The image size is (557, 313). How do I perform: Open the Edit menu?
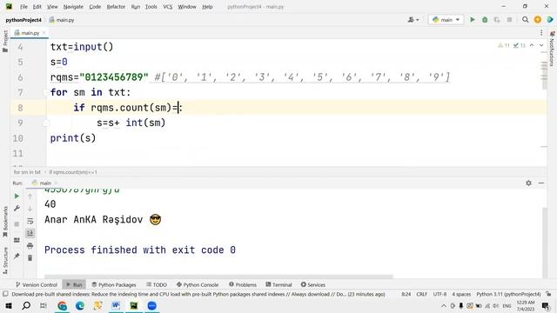[x=37, y=7]
